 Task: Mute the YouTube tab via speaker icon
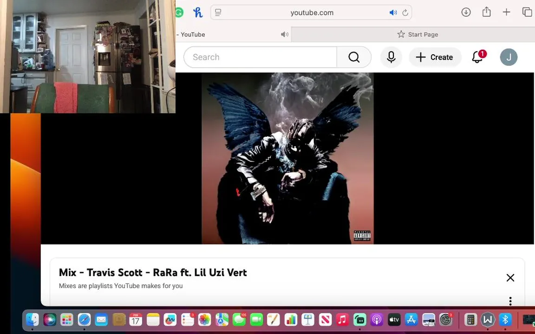285,34
